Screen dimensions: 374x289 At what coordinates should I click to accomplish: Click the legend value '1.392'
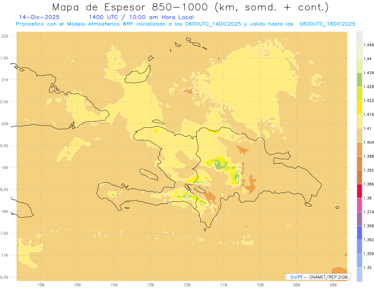tap(368, 170)
